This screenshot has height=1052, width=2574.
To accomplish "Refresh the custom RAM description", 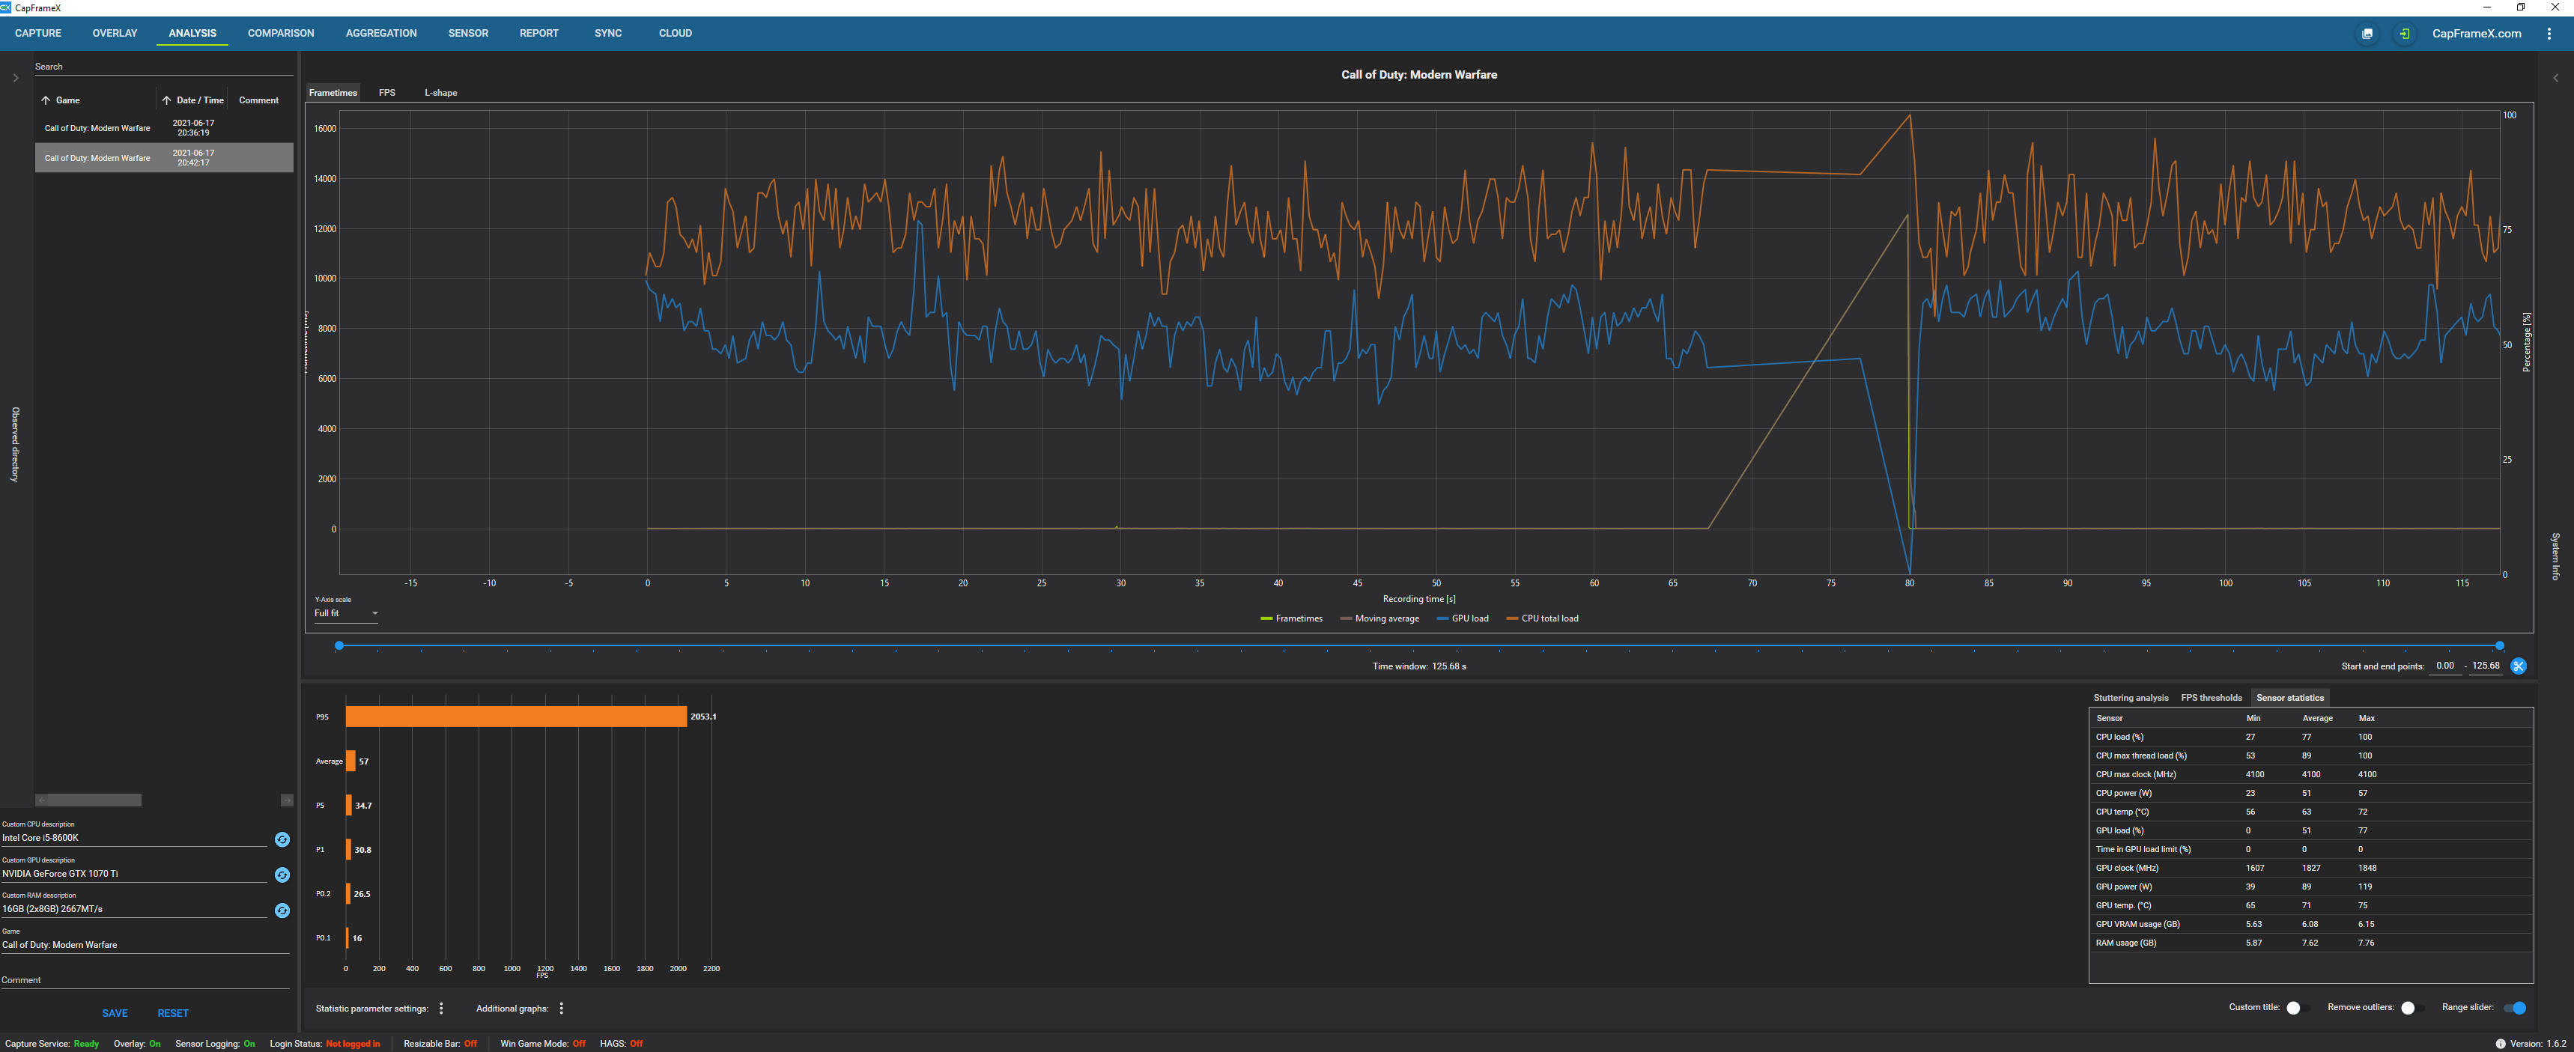I will coord(282,910).
